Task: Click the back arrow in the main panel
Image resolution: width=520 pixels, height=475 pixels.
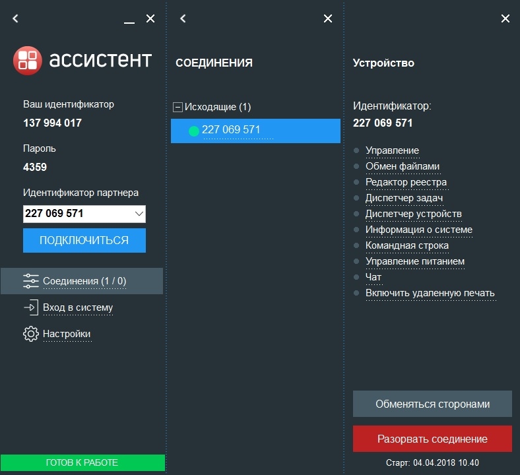Action: 15,18
